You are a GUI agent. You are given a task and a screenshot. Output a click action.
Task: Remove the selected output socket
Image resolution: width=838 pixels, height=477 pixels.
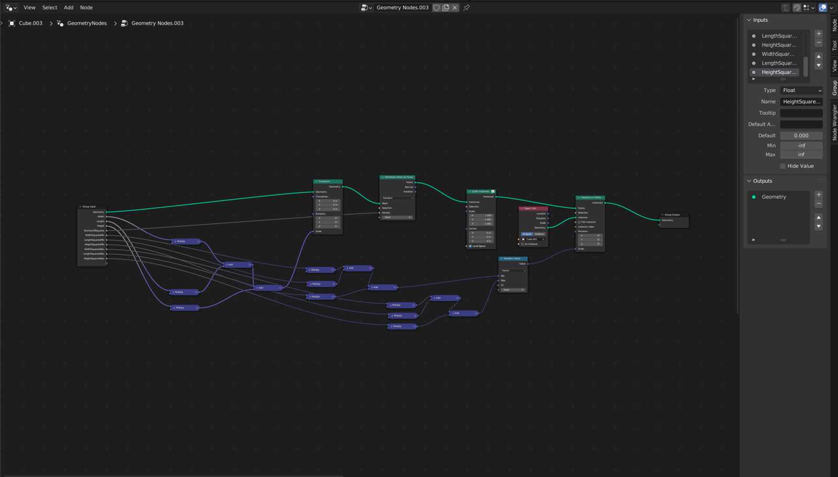819,203
